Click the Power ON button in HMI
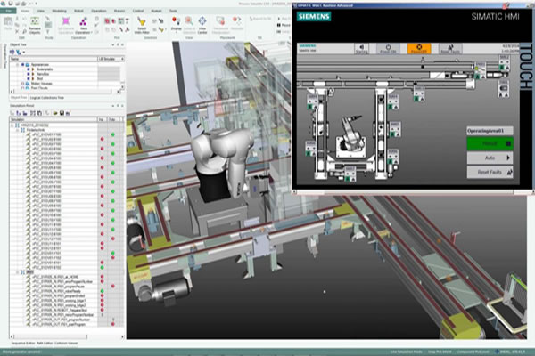The width and height of the screenshot is (535, 356). tap(388, 49)
